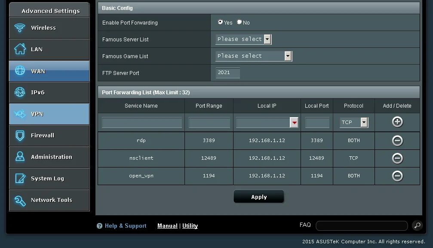Viewport: 433px width, 248px height.
Task: Add new port forwarding rule with plus icon
Action: click(397, 122)
